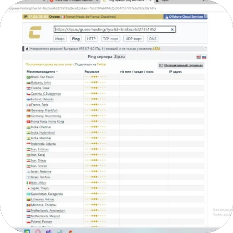Select the Netherlands, Meppel location
The image size is (233, 233).
point(46,216)
